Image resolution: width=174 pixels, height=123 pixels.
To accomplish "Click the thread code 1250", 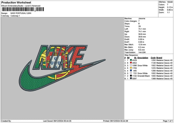I will click(153, 60).
